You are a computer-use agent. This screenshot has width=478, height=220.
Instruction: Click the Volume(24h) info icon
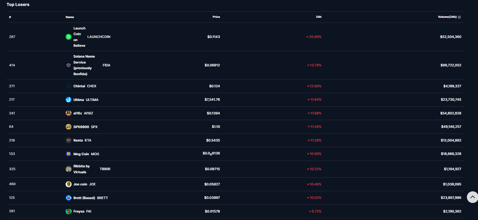[x=459, y=17]
